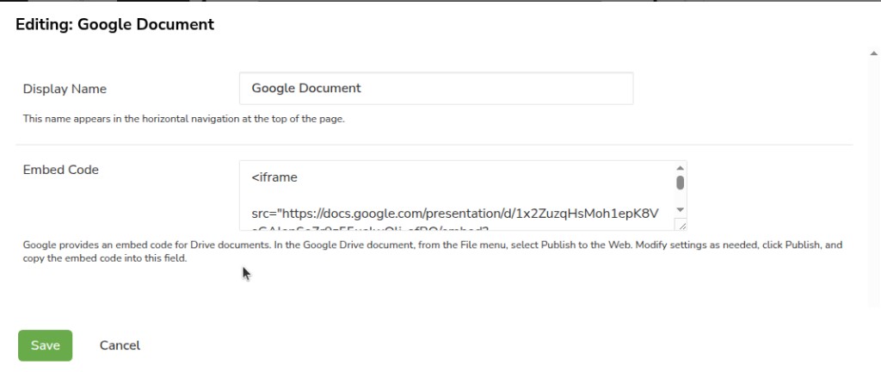This screenshot has height=372, width=881.
Task: Click the '<iframe' line in Embed Code
Action: [x=274, y=177]
